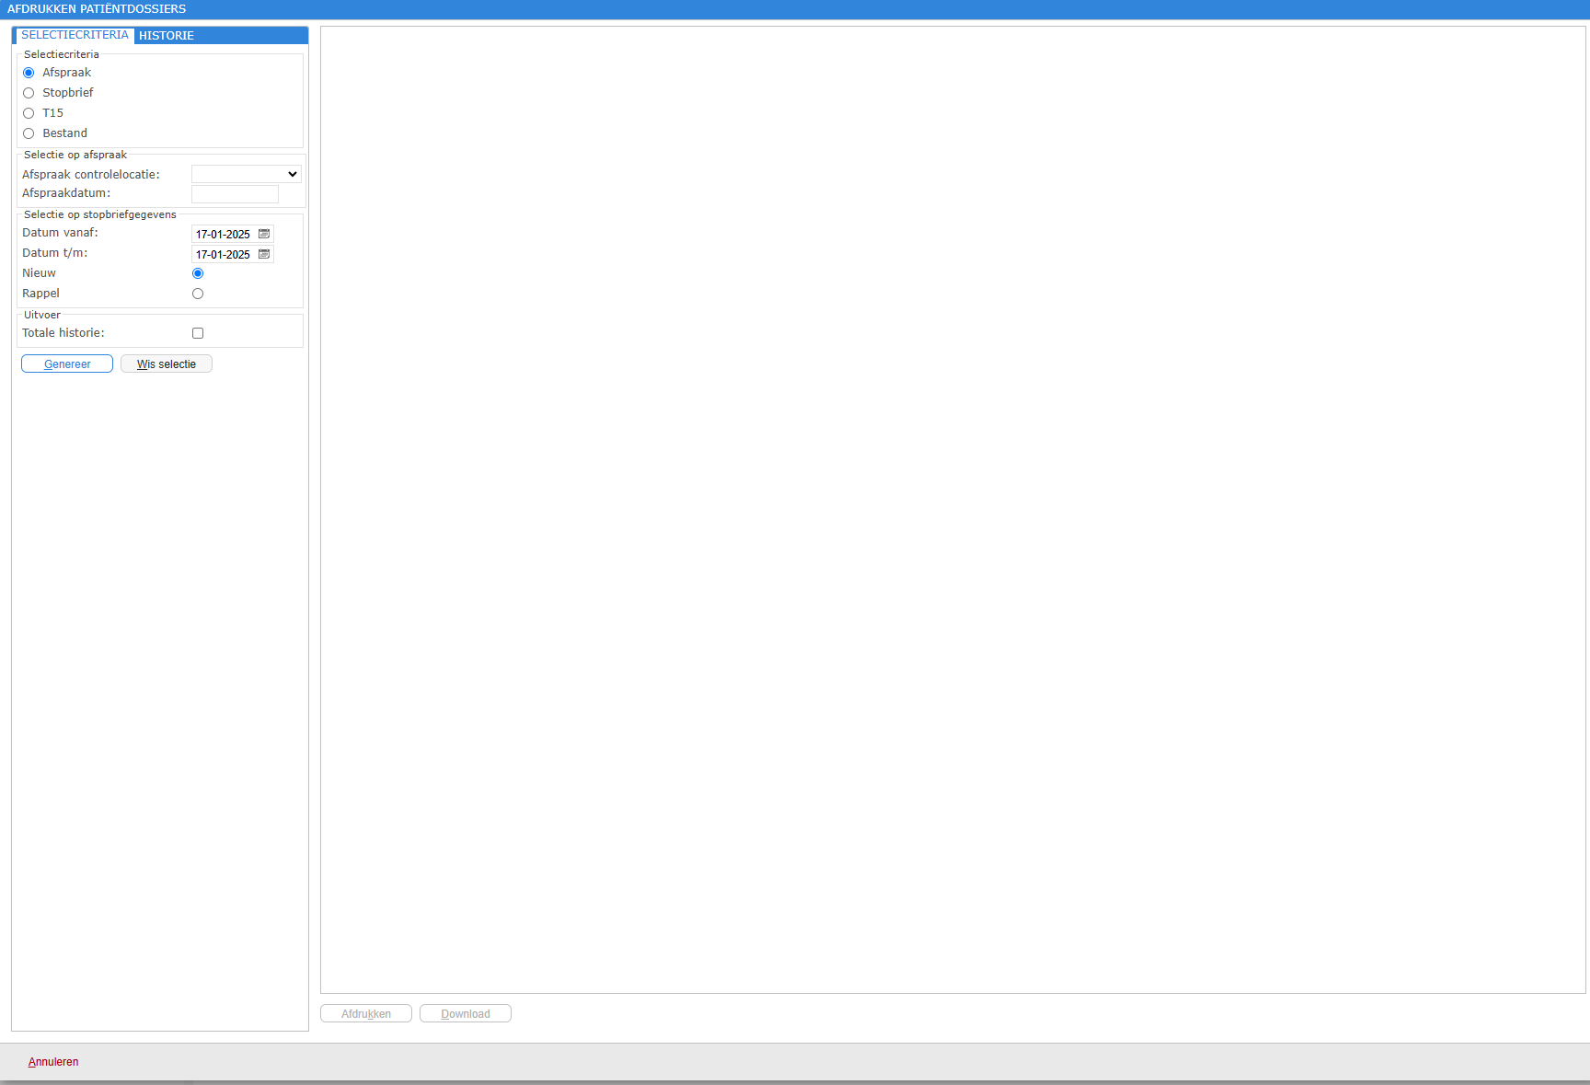Image resolution: width=1590 pixels, height=1085 pixels.
Task: Open the Afspraak controlelocatie dropdown
Action: 246,174
